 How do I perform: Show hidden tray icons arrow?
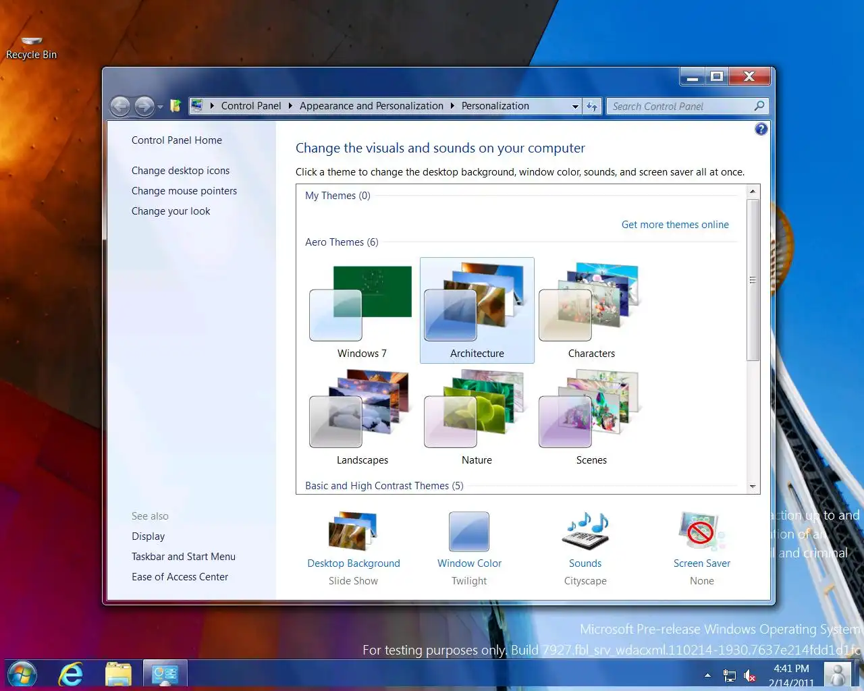tap(707, 675)
